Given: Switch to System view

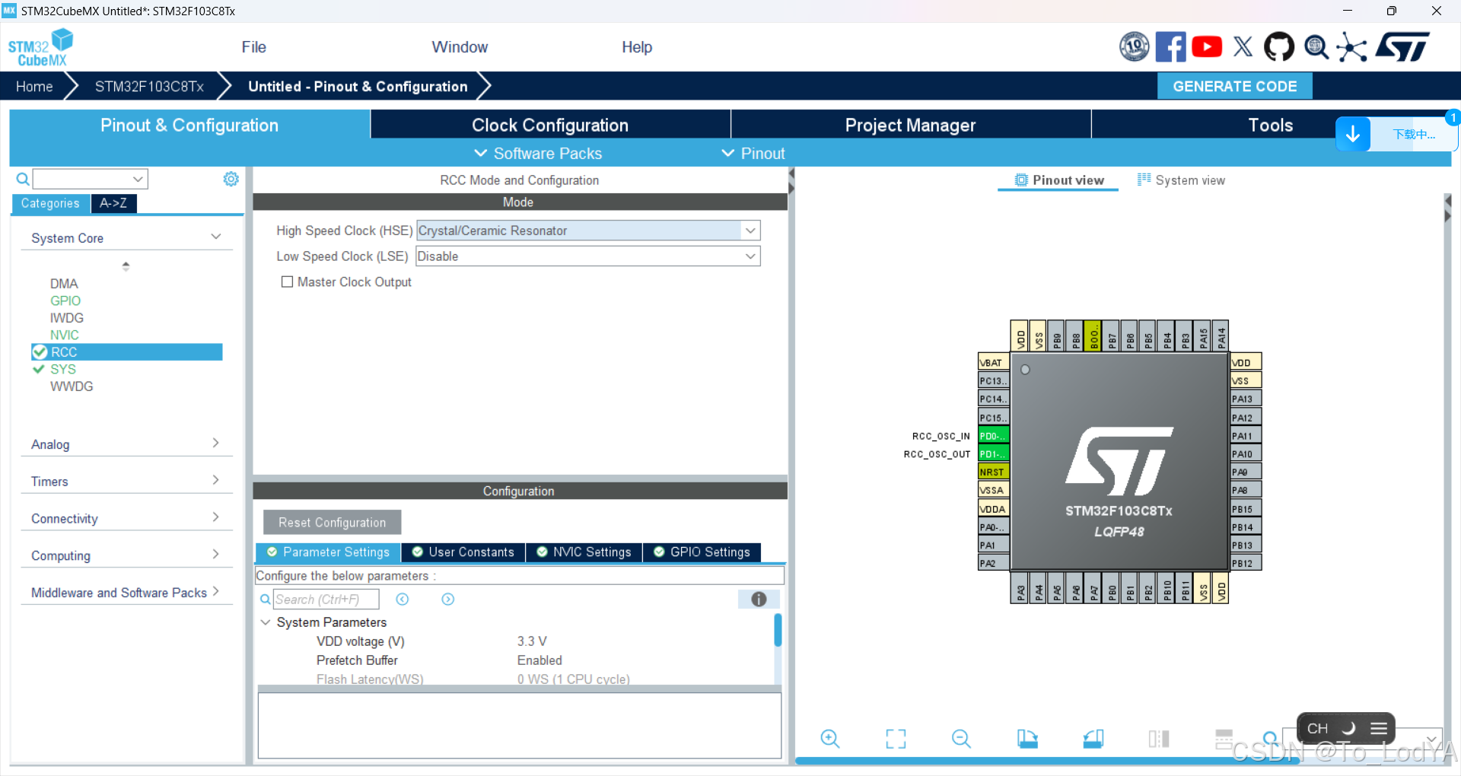Looking at the screenshot, I should pyautogui.click(x=1182, y=180).
